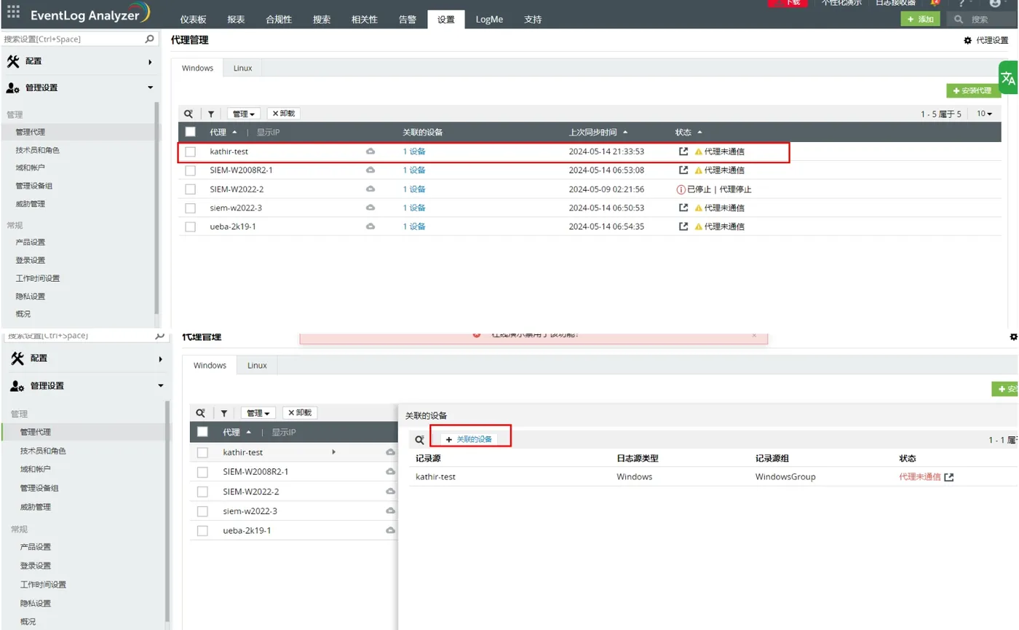Open the external-link icon in 21:33:53 row
The height and width of the screenshot is (630, 1019).
pos(683,151)
